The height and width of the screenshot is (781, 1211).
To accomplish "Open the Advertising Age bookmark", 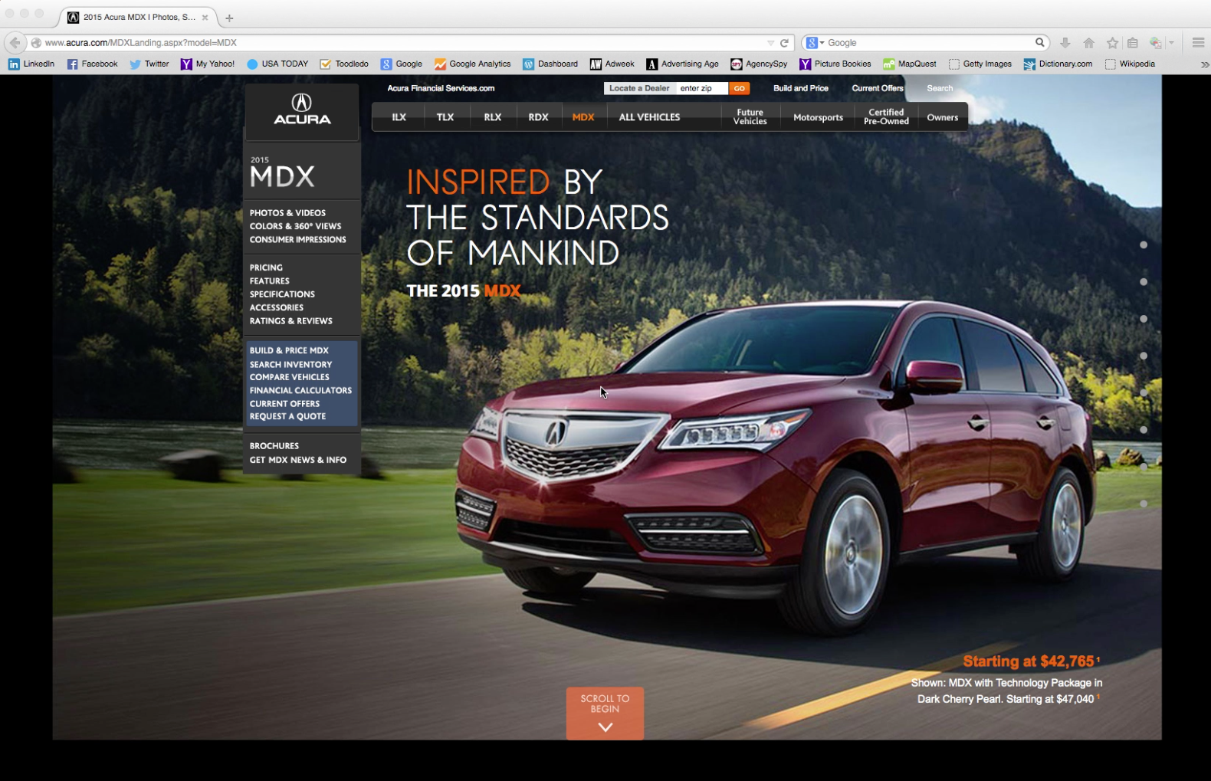I will coord(682,64).
